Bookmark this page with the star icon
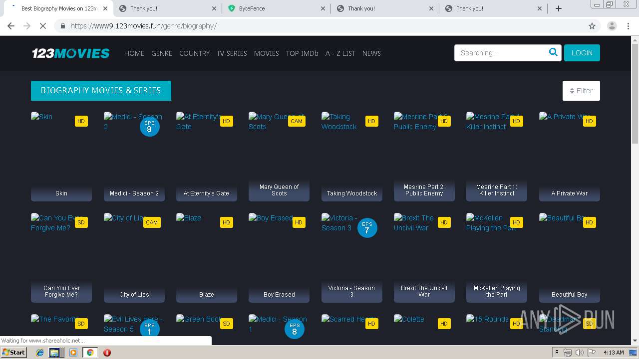This screenshot has width=639, height=359. pyautogui.click(x=592, y=26)
